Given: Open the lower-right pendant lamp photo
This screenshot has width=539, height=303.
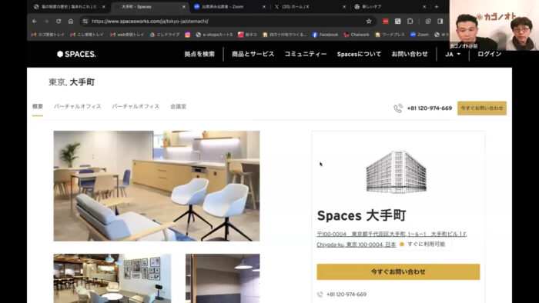Looking at the screenshot, I should (x=223, y=278).
